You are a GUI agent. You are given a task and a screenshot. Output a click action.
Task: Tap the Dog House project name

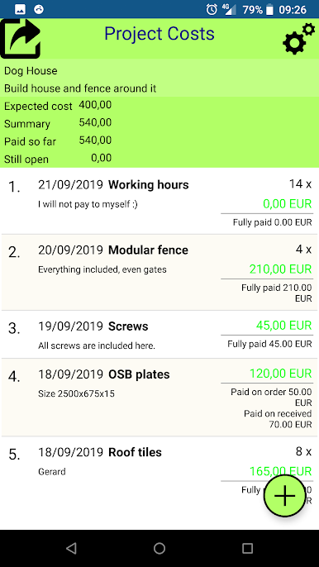31,70
